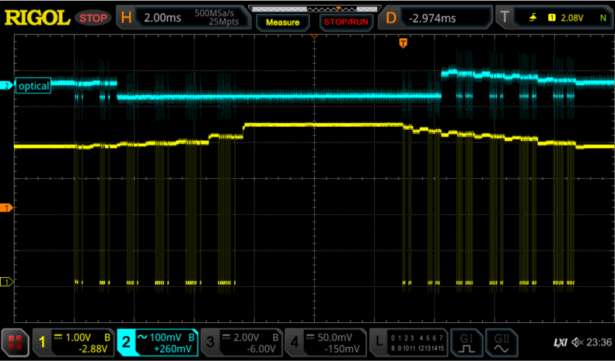Viewport: 615px width, 361px height.
Task: Toggle channel 1 settings label
Action: click(x=73, y=342)
